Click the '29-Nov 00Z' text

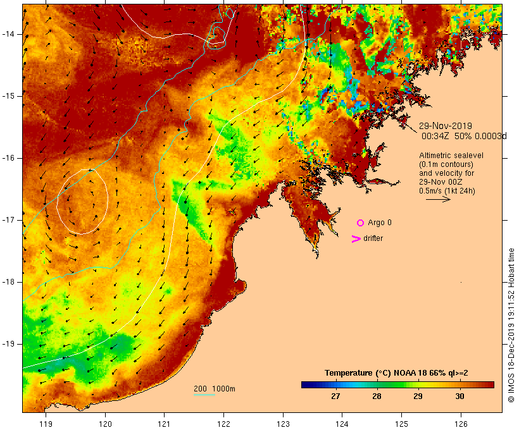[x=441, y=182]
